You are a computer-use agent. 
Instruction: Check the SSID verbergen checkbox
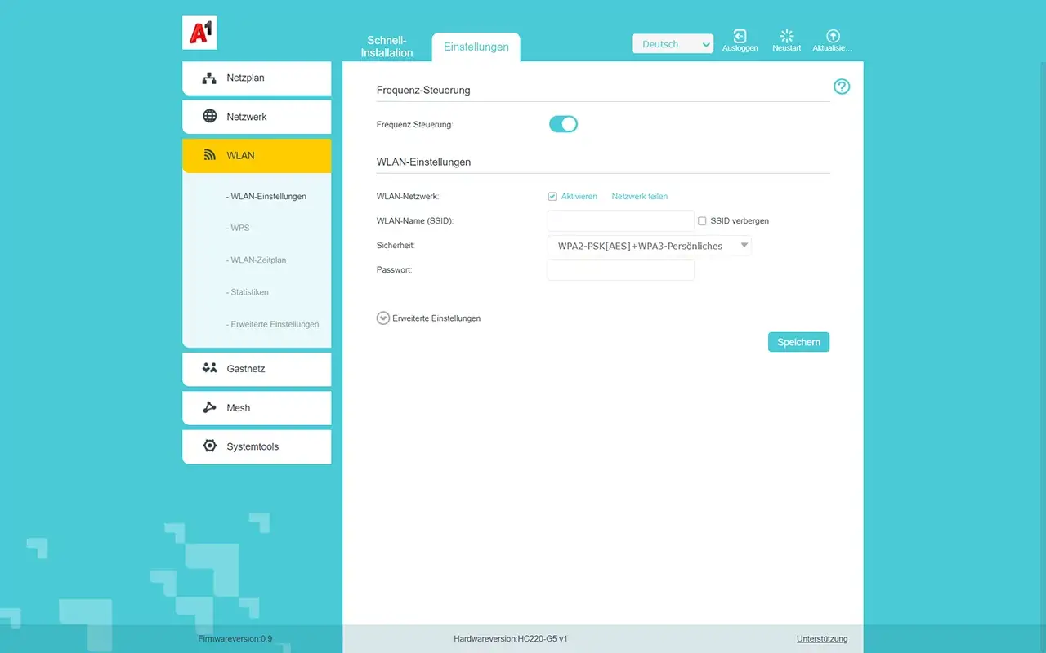point(702,221)
